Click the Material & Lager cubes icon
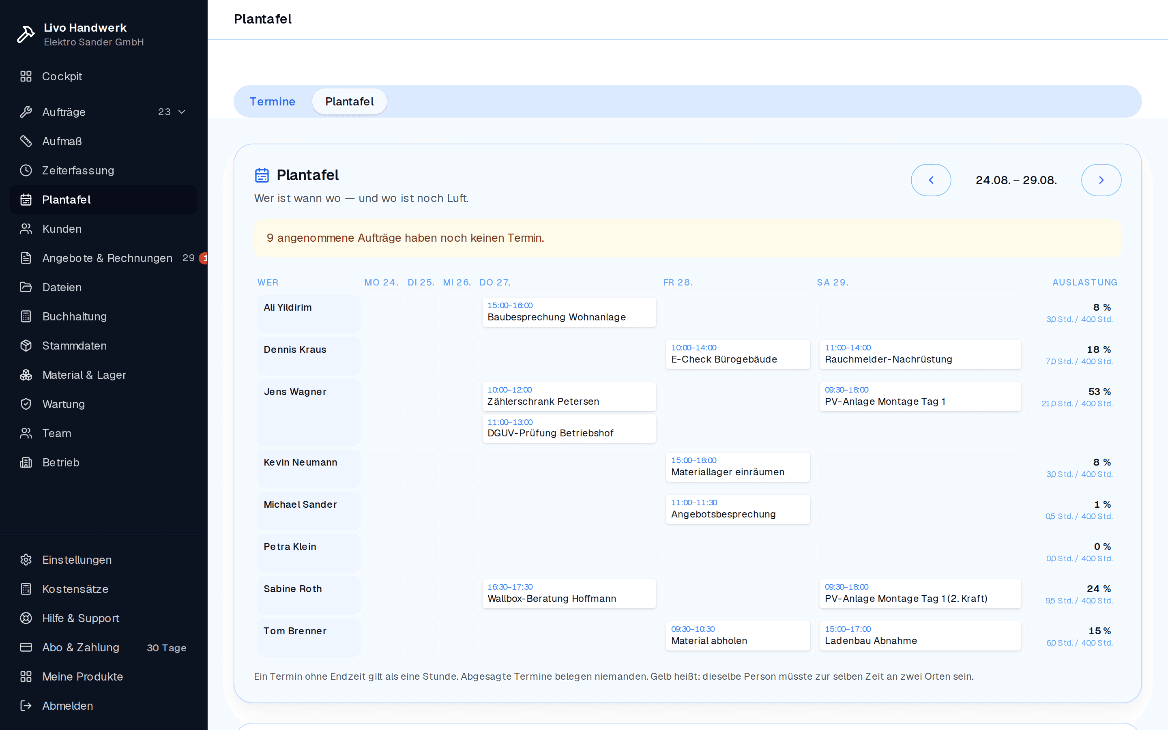 tap(26, 375)
